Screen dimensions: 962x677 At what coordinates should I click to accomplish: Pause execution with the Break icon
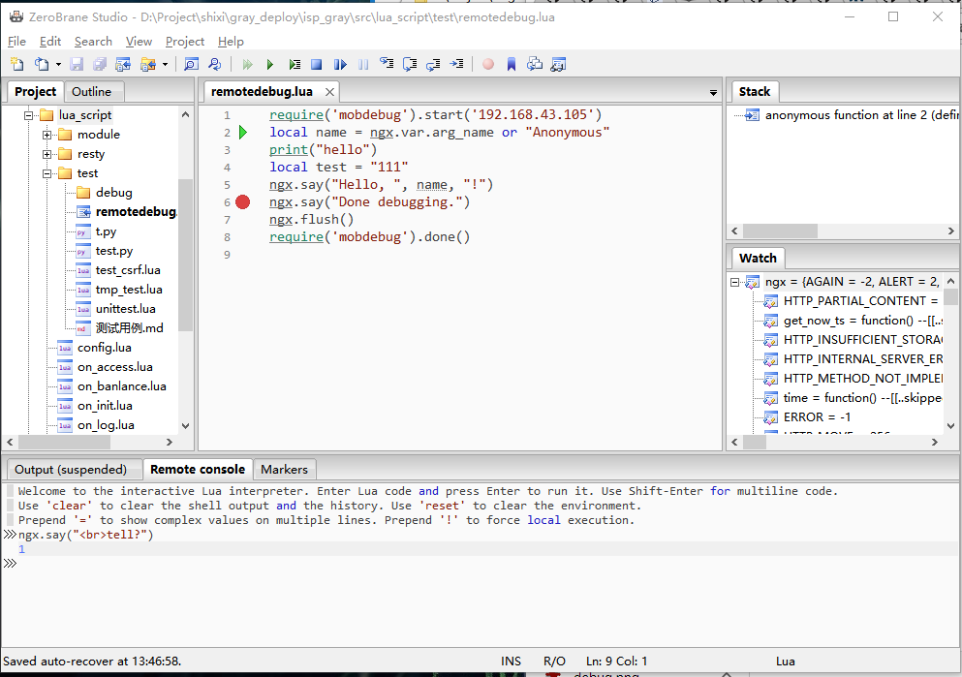363,64
